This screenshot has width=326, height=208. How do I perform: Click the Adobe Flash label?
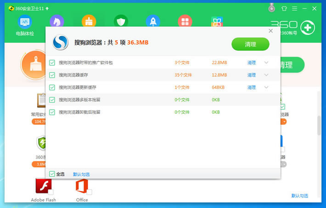[44, 200]
